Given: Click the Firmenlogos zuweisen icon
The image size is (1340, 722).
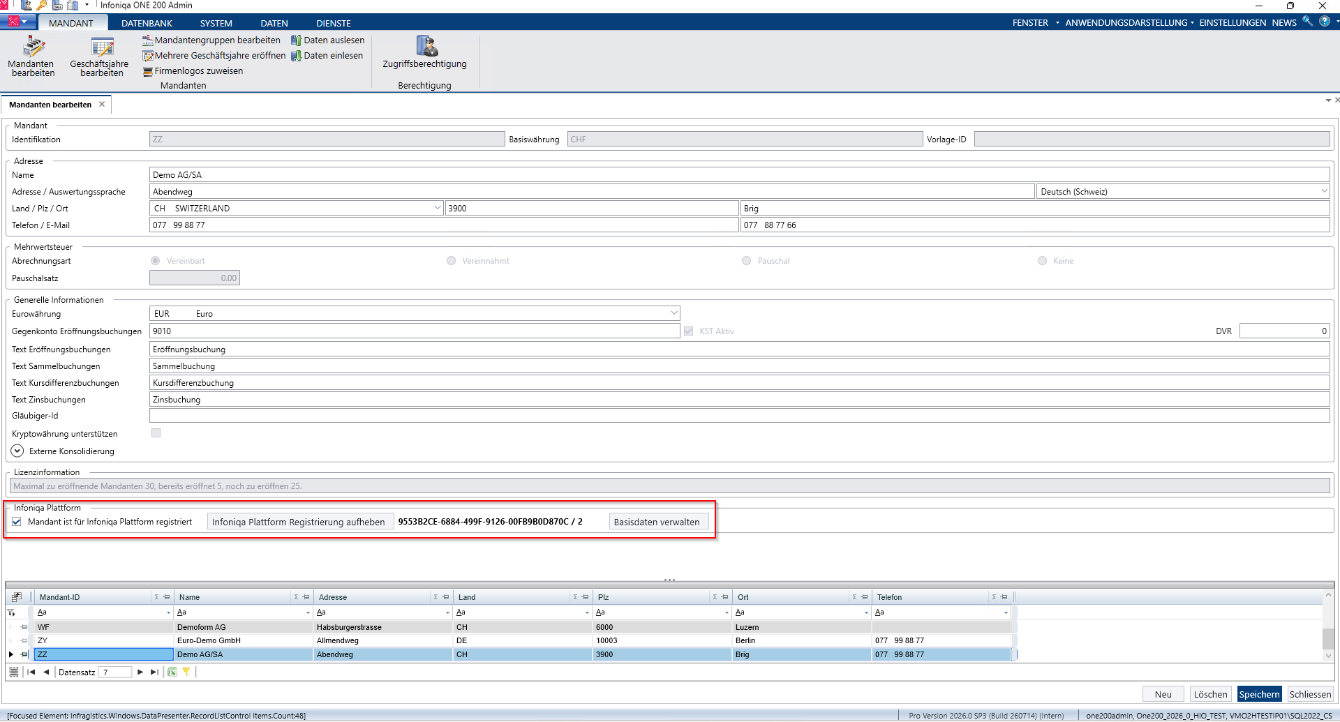Looking at the screenshot, I should tap(148, 71).
